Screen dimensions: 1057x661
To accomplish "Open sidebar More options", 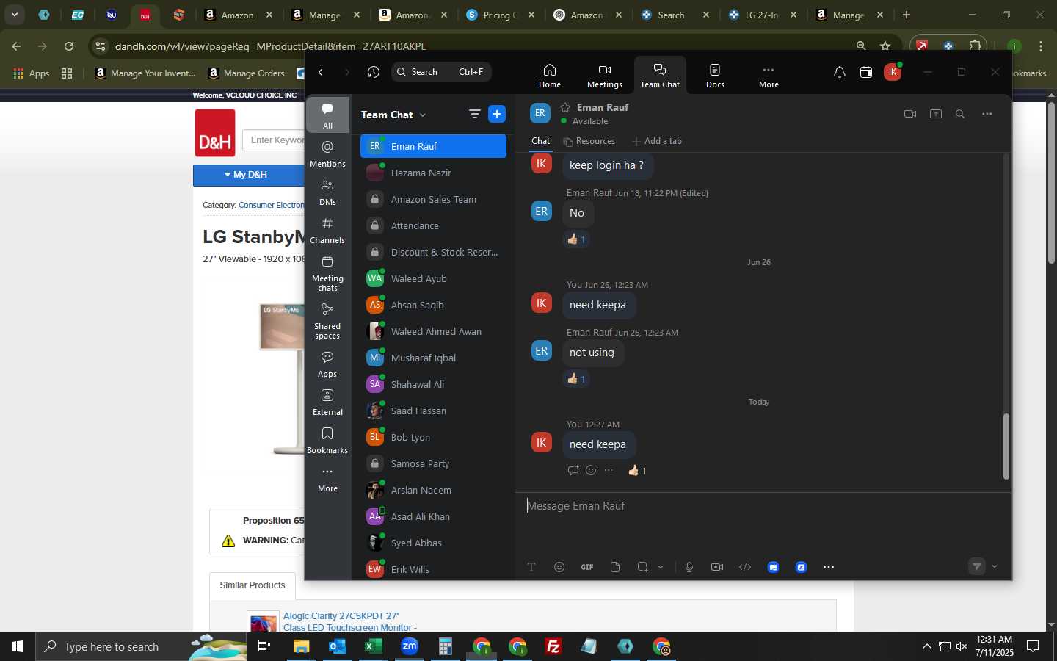I will pyautogui.click(x=327, y=479).
